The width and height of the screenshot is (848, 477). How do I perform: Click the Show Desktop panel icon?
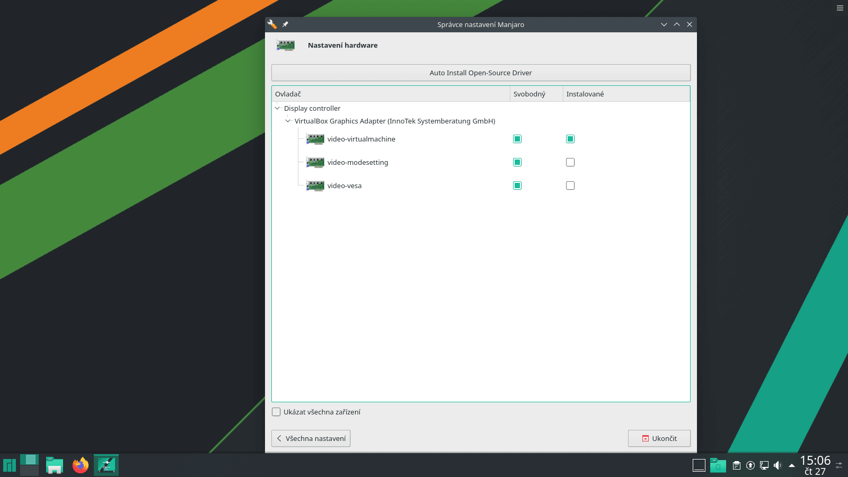coord(699,465)
